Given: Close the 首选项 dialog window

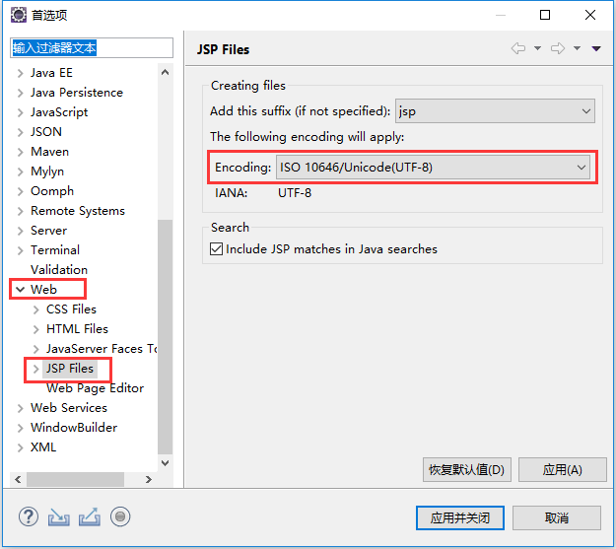Looking at the screenshot, I should tap(590, 15).
